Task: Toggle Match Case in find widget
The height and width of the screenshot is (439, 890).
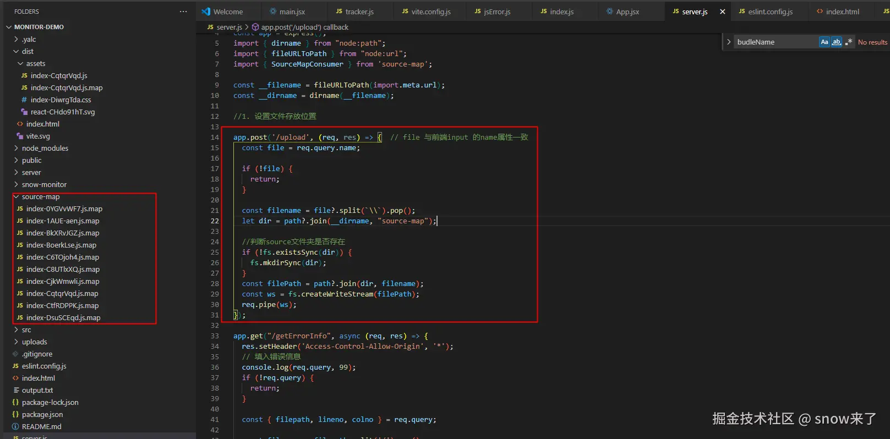Action: pyautogui.click(x=824, y=42)
